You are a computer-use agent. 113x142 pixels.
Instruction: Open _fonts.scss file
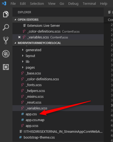58,85
